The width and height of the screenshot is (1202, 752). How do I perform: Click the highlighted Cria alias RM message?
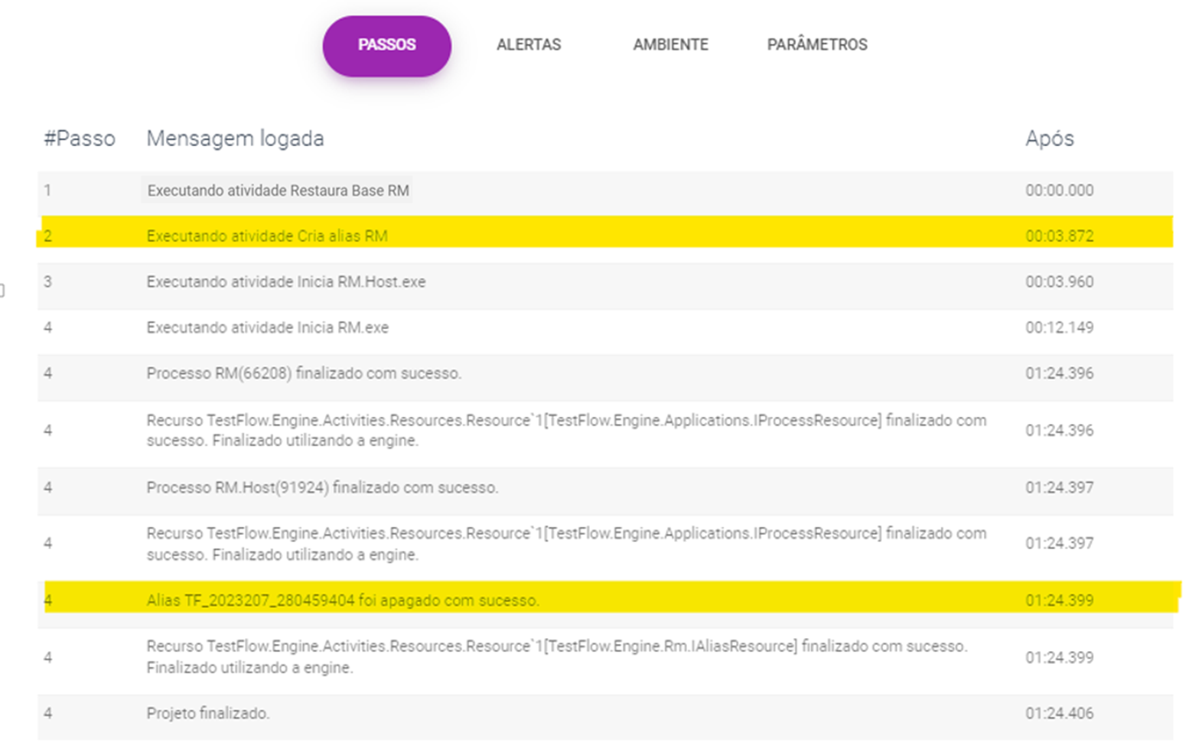pyautogui.click(x=266, y=236)
